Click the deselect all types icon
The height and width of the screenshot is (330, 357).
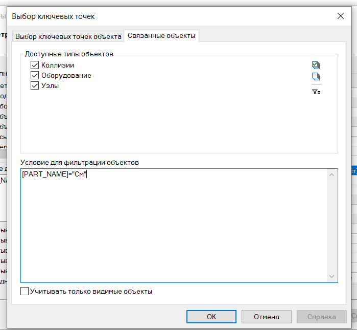point(316,76)
